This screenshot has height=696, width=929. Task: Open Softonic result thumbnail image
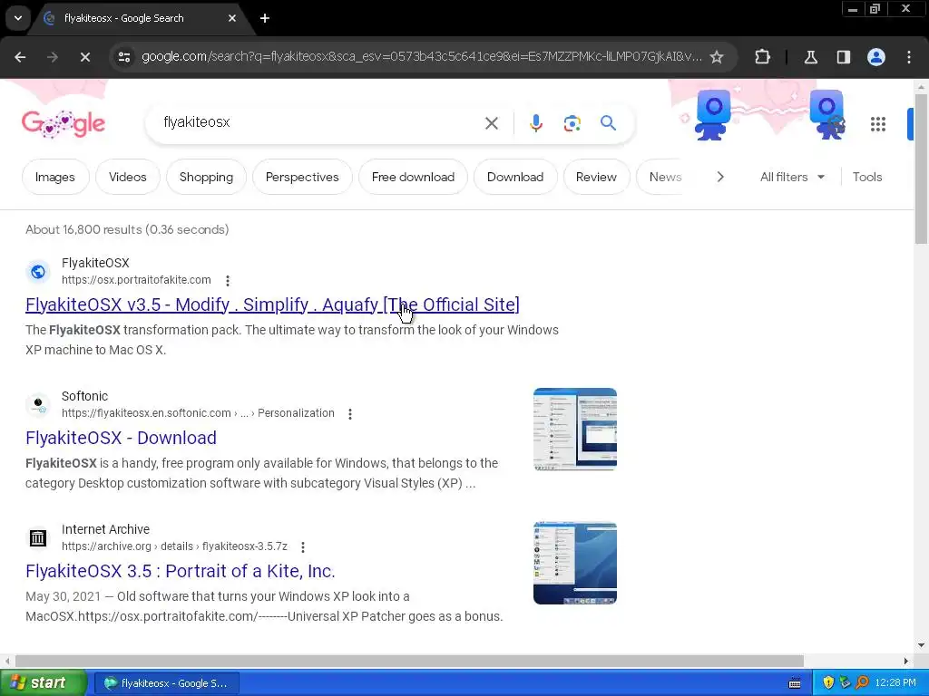(574, 429)
